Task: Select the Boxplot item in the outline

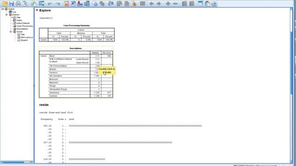Action: click(x=24, y=40)
